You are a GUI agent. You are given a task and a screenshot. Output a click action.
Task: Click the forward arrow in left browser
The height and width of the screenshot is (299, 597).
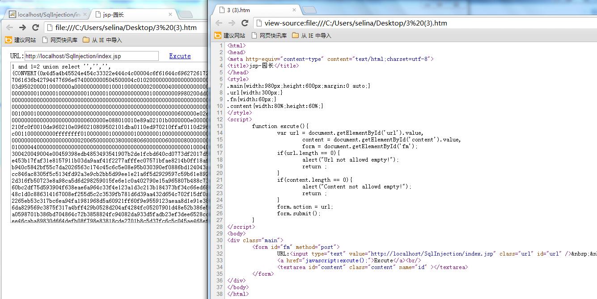(22, 27)
